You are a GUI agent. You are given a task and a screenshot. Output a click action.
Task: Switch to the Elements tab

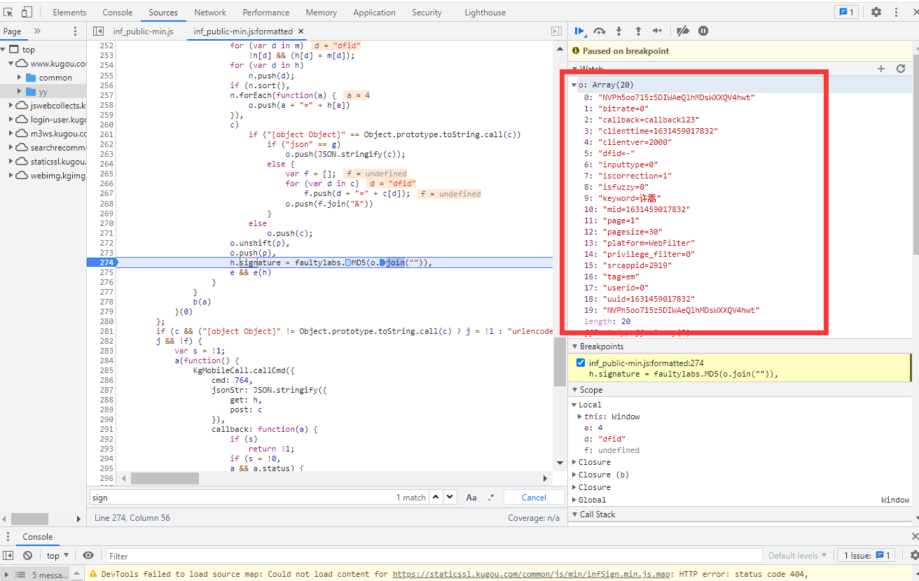pyautogui.click(x=69, y=12)
